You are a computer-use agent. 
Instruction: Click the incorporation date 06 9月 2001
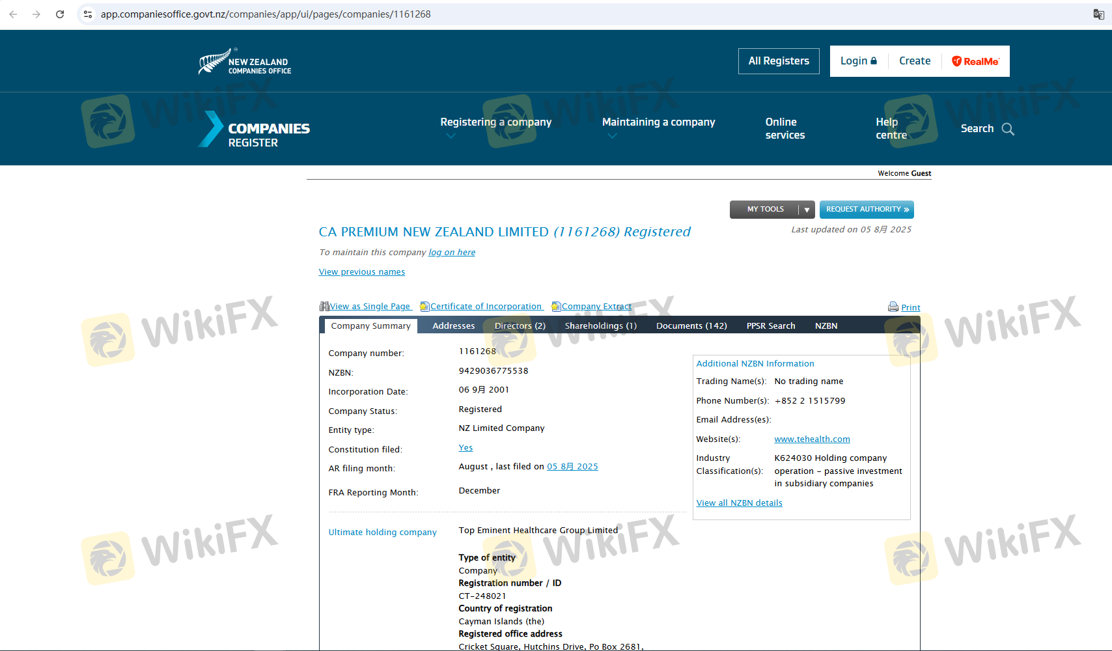(484, 390)
